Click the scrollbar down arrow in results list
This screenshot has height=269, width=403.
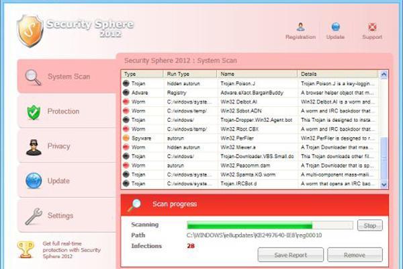click(384, 184)
